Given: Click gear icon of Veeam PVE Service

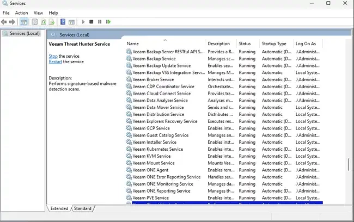Looking at the screenshot, I should 129,198.
